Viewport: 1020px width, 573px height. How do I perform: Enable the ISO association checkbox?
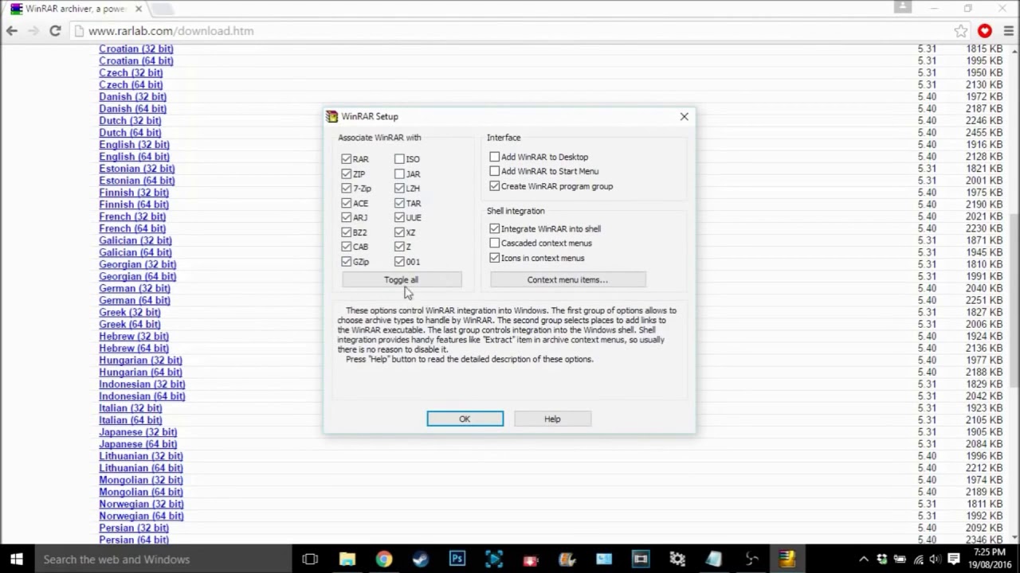pos(399,159)
